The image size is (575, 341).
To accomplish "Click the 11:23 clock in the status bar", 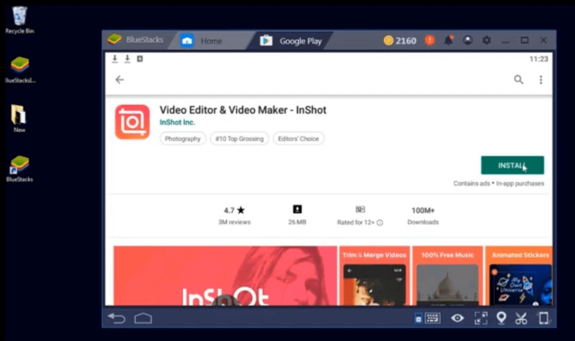I will [x=539, y=59].
